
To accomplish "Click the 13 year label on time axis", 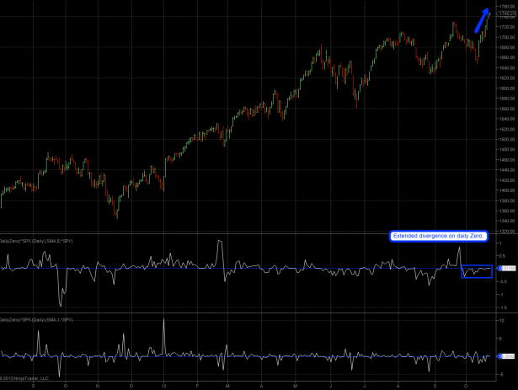I will pyautogui.click(x=164, y=386).
